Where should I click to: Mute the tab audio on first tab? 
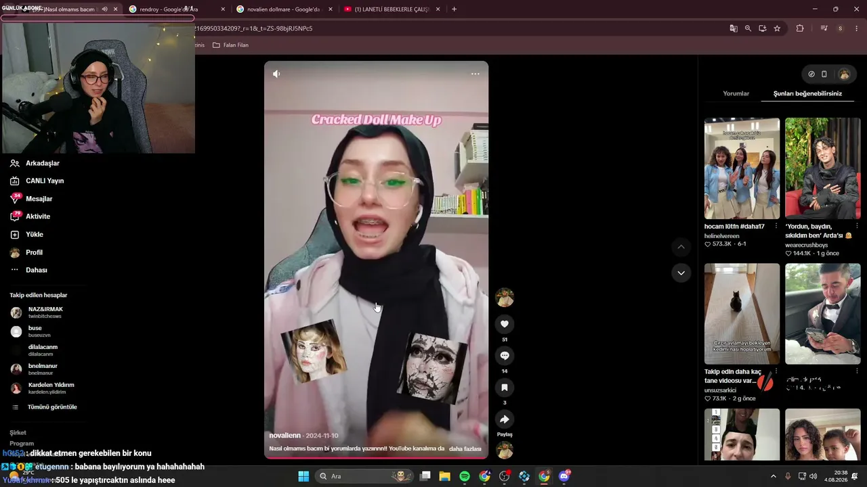pyautogui.click(x=104, y=9)
